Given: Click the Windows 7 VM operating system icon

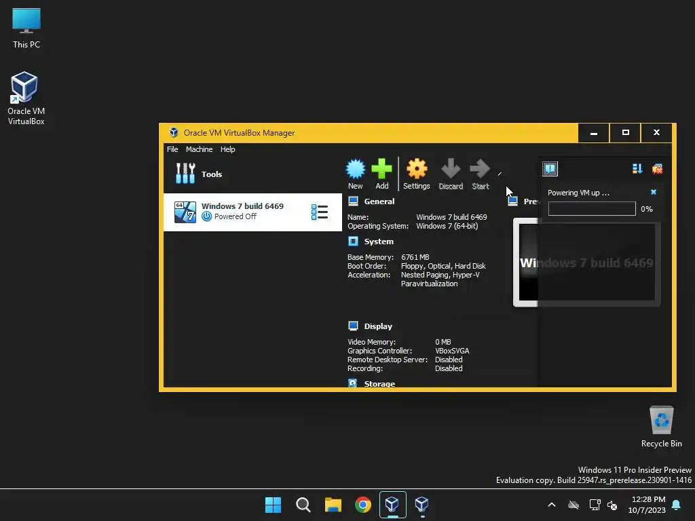Looking at the screenshot, I should tap(185, 212).
